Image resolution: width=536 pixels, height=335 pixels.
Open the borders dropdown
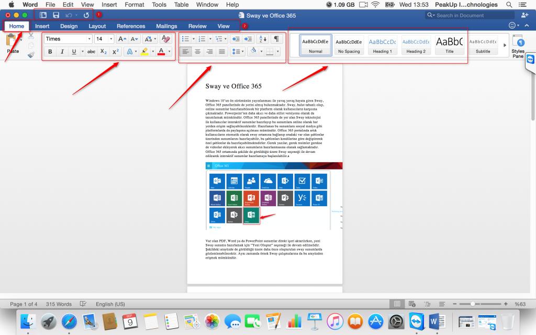278,52
